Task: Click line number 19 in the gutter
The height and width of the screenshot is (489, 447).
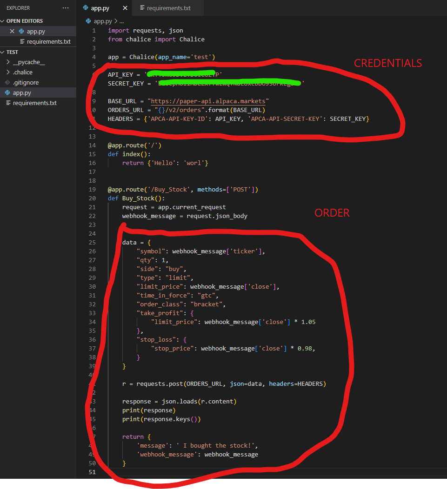Action: tap(93, 190)
